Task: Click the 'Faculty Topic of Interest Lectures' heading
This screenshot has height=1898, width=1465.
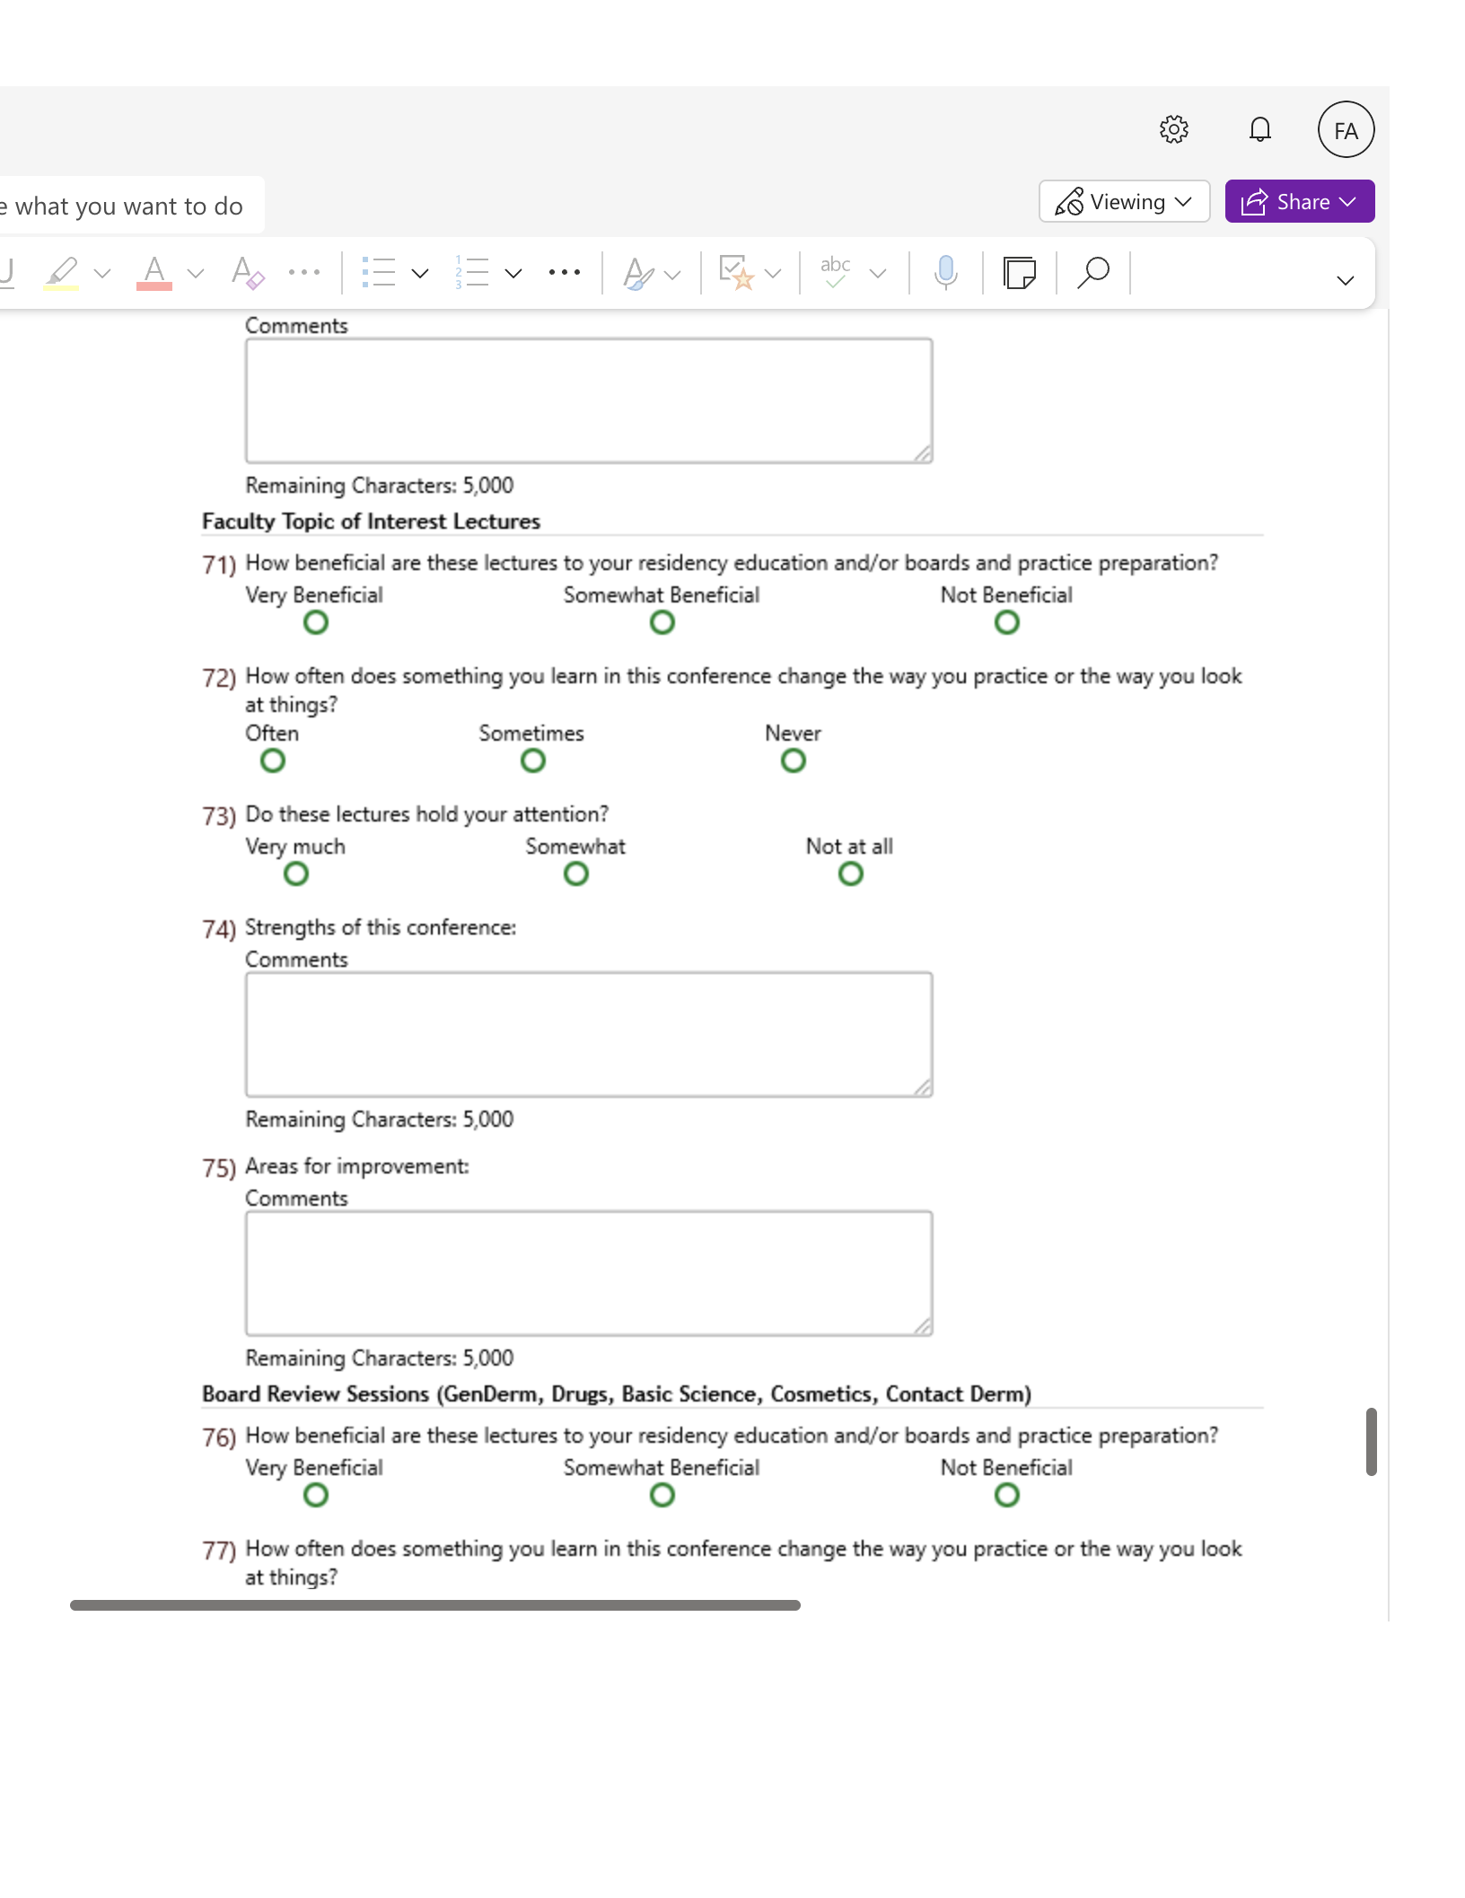Action: click(371, 521)
